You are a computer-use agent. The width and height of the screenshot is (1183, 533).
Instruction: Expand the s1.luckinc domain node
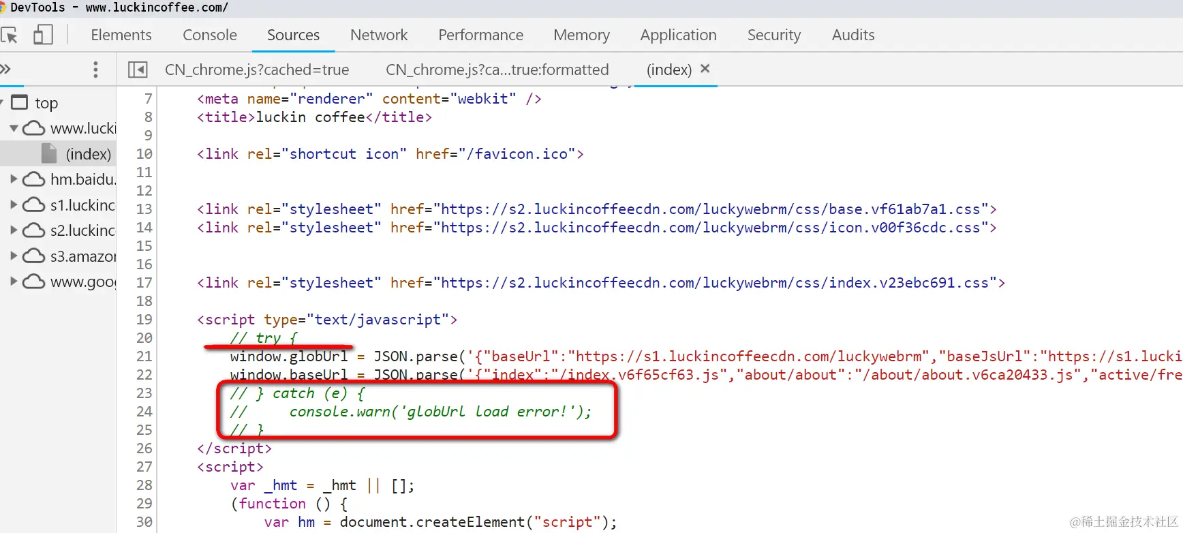pyautogui.click(x=13, y=204)
